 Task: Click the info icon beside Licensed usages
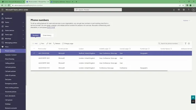click(x=130, y=49)
